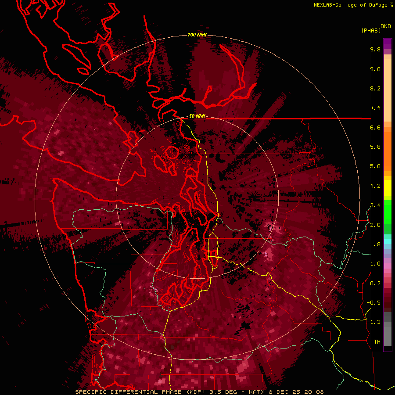Click the 100 NMI range ring label
395x395 pixels.
click(197, 35)
